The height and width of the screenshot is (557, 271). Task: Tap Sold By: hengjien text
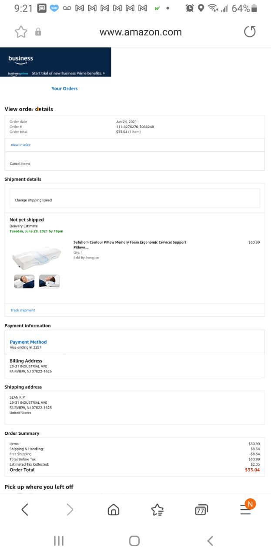tap(86, 258)
